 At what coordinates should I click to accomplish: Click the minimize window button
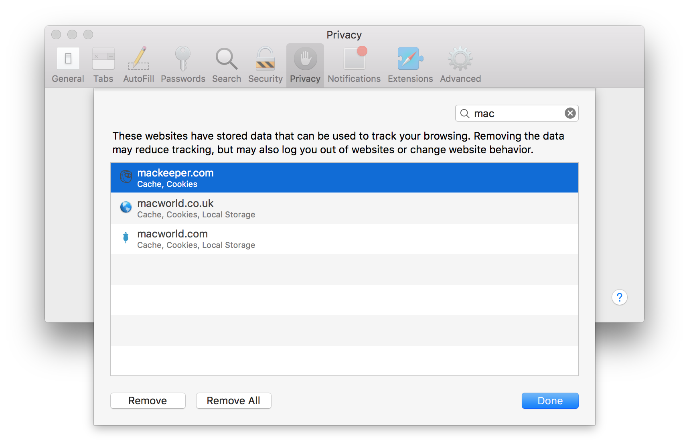pyautogui.click(x=72, y=34)
